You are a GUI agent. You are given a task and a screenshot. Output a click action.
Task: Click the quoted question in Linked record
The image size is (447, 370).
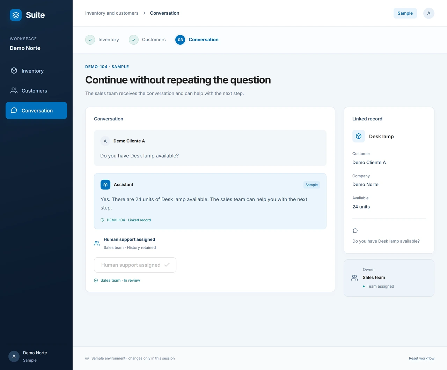[386, 241]
